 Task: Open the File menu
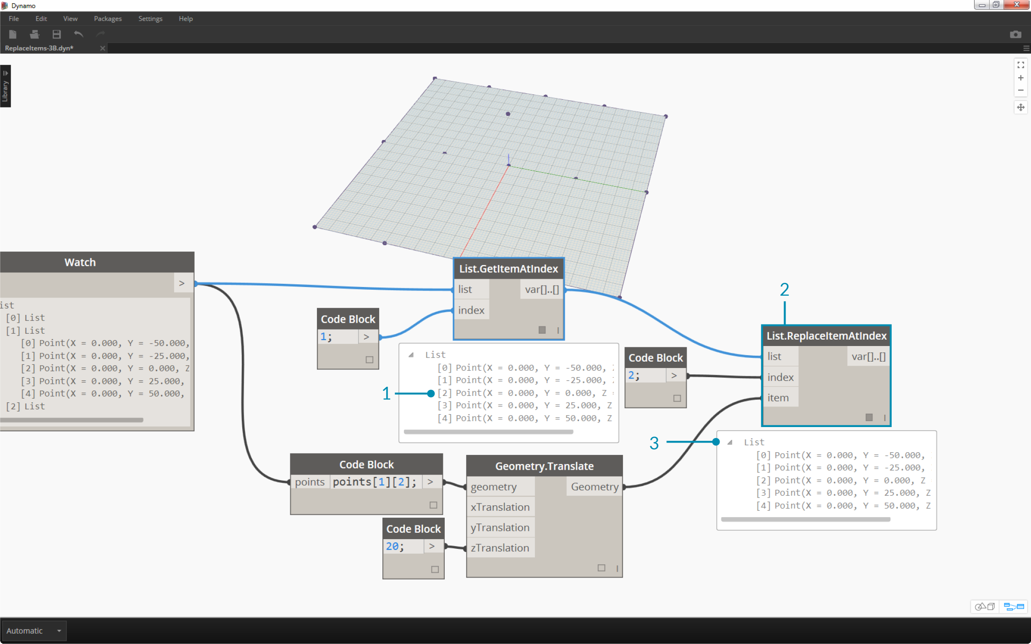pyautogui.click(x=13, y=18)
